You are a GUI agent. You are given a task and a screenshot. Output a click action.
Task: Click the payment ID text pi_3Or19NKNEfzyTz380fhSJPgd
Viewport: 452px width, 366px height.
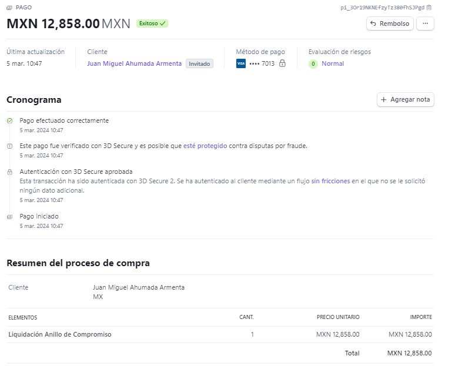[382, 8]
